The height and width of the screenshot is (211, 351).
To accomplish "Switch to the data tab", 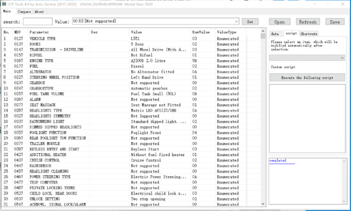I will point(276,34).
